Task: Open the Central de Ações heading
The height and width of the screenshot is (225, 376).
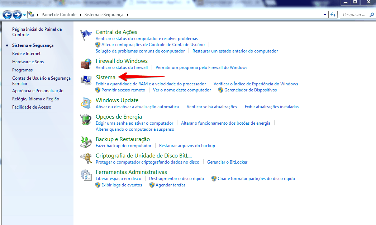Action: point(116,32)
